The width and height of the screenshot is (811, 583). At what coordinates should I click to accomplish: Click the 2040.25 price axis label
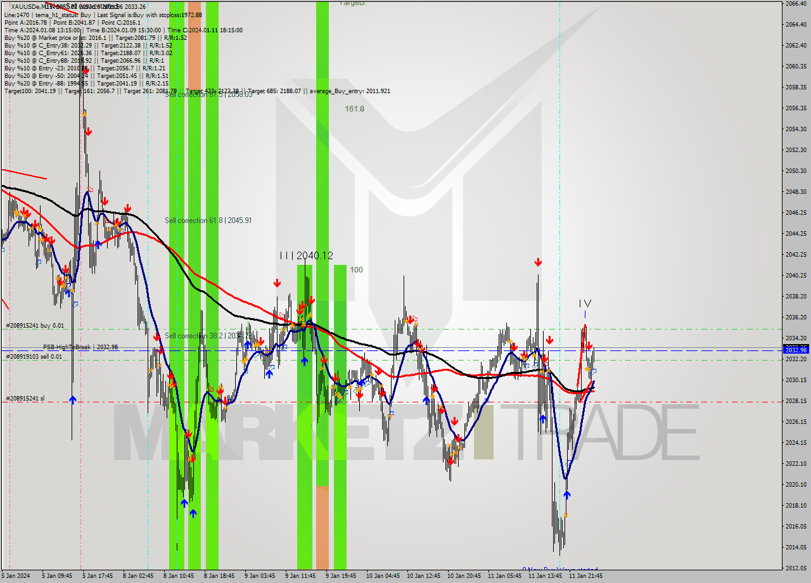pyautogui.click(x=795, y=276)
